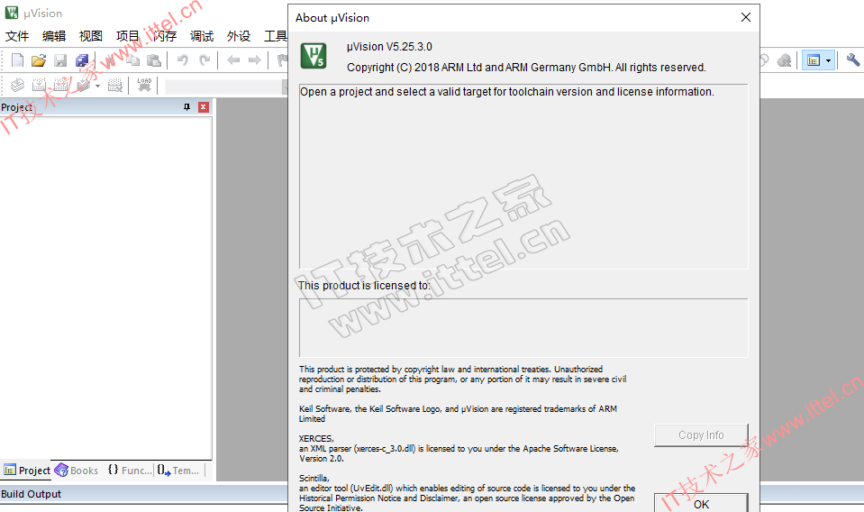Open the 编辑 (Edit) menu
864x512 pixels.
click(x=54, y=36)
